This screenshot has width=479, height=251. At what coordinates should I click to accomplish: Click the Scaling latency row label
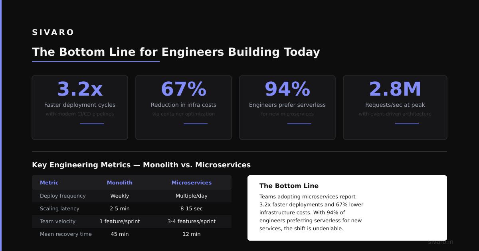(59, 209)
